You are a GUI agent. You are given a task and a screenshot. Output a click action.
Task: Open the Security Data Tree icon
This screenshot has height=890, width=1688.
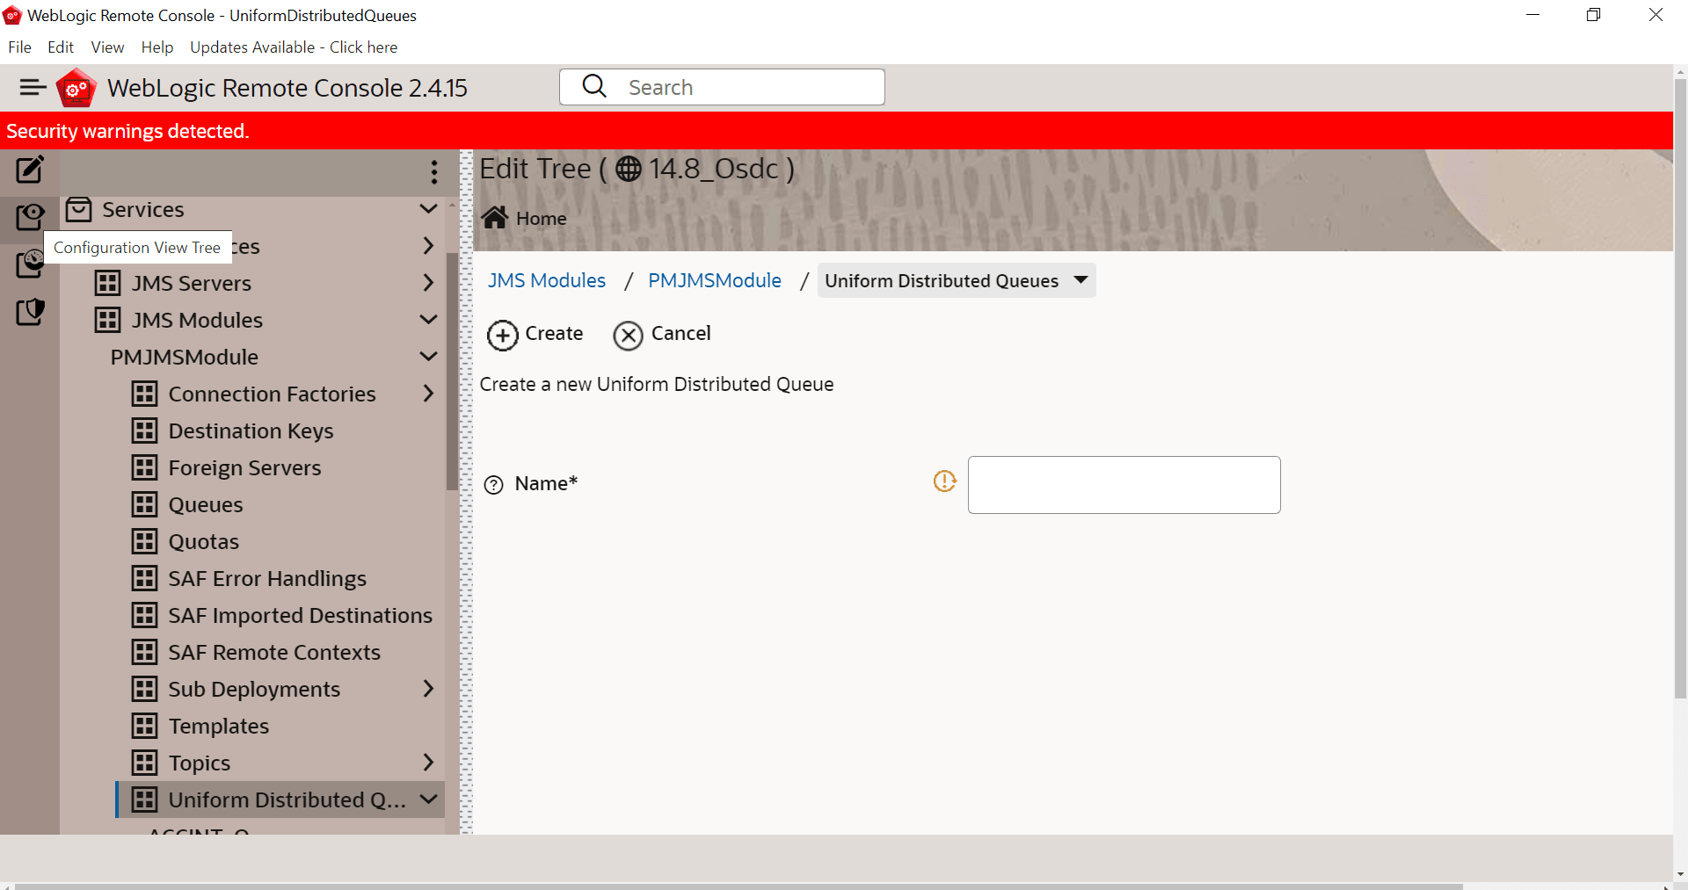(x=30, y=311)
